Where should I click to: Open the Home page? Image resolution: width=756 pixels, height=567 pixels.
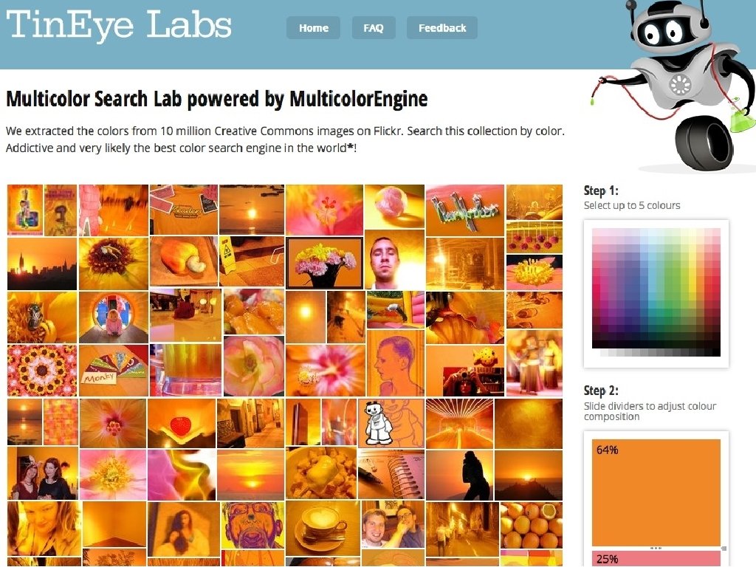[x=313, y=28]
